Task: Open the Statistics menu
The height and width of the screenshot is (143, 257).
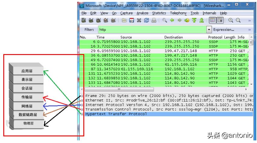Action: (159, 13)
